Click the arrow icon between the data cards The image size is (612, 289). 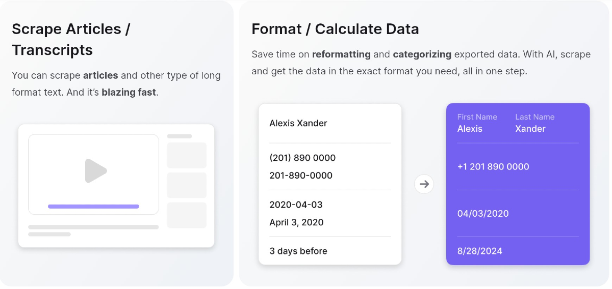point(424,184)
